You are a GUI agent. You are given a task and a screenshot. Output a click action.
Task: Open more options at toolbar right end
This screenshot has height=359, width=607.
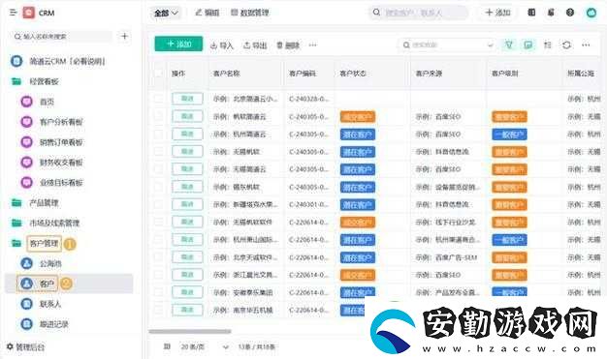tap(586, 45)
